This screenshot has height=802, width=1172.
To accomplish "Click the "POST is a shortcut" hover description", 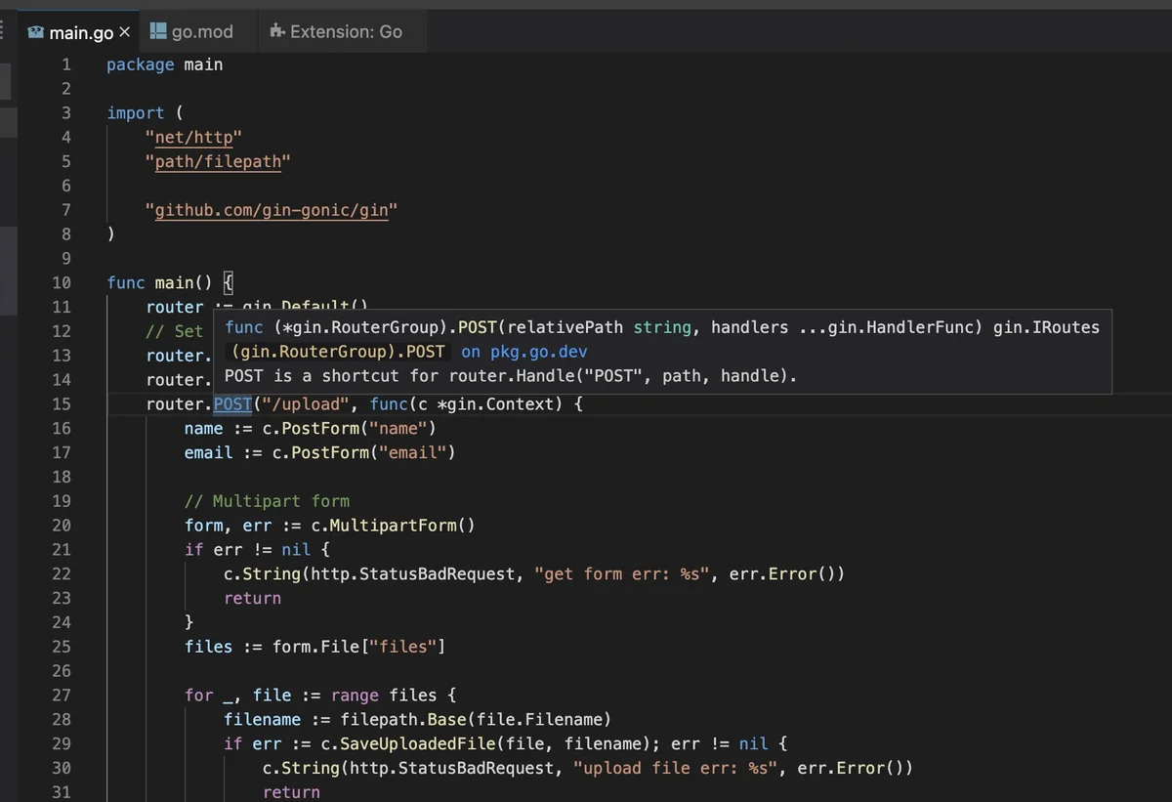I will pos(511,376).
